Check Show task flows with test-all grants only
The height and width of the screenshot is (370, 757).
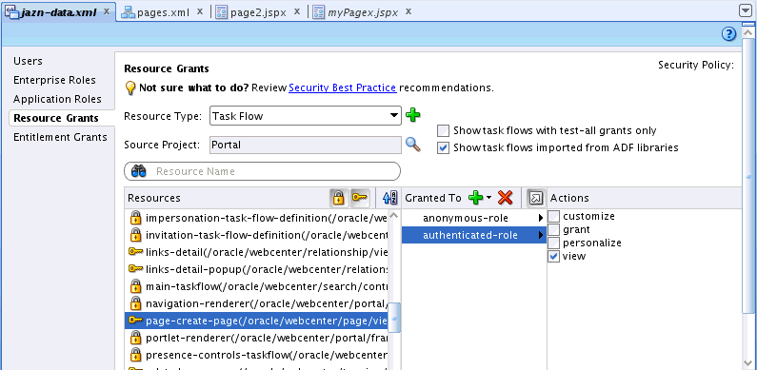(x=443, y=130)
